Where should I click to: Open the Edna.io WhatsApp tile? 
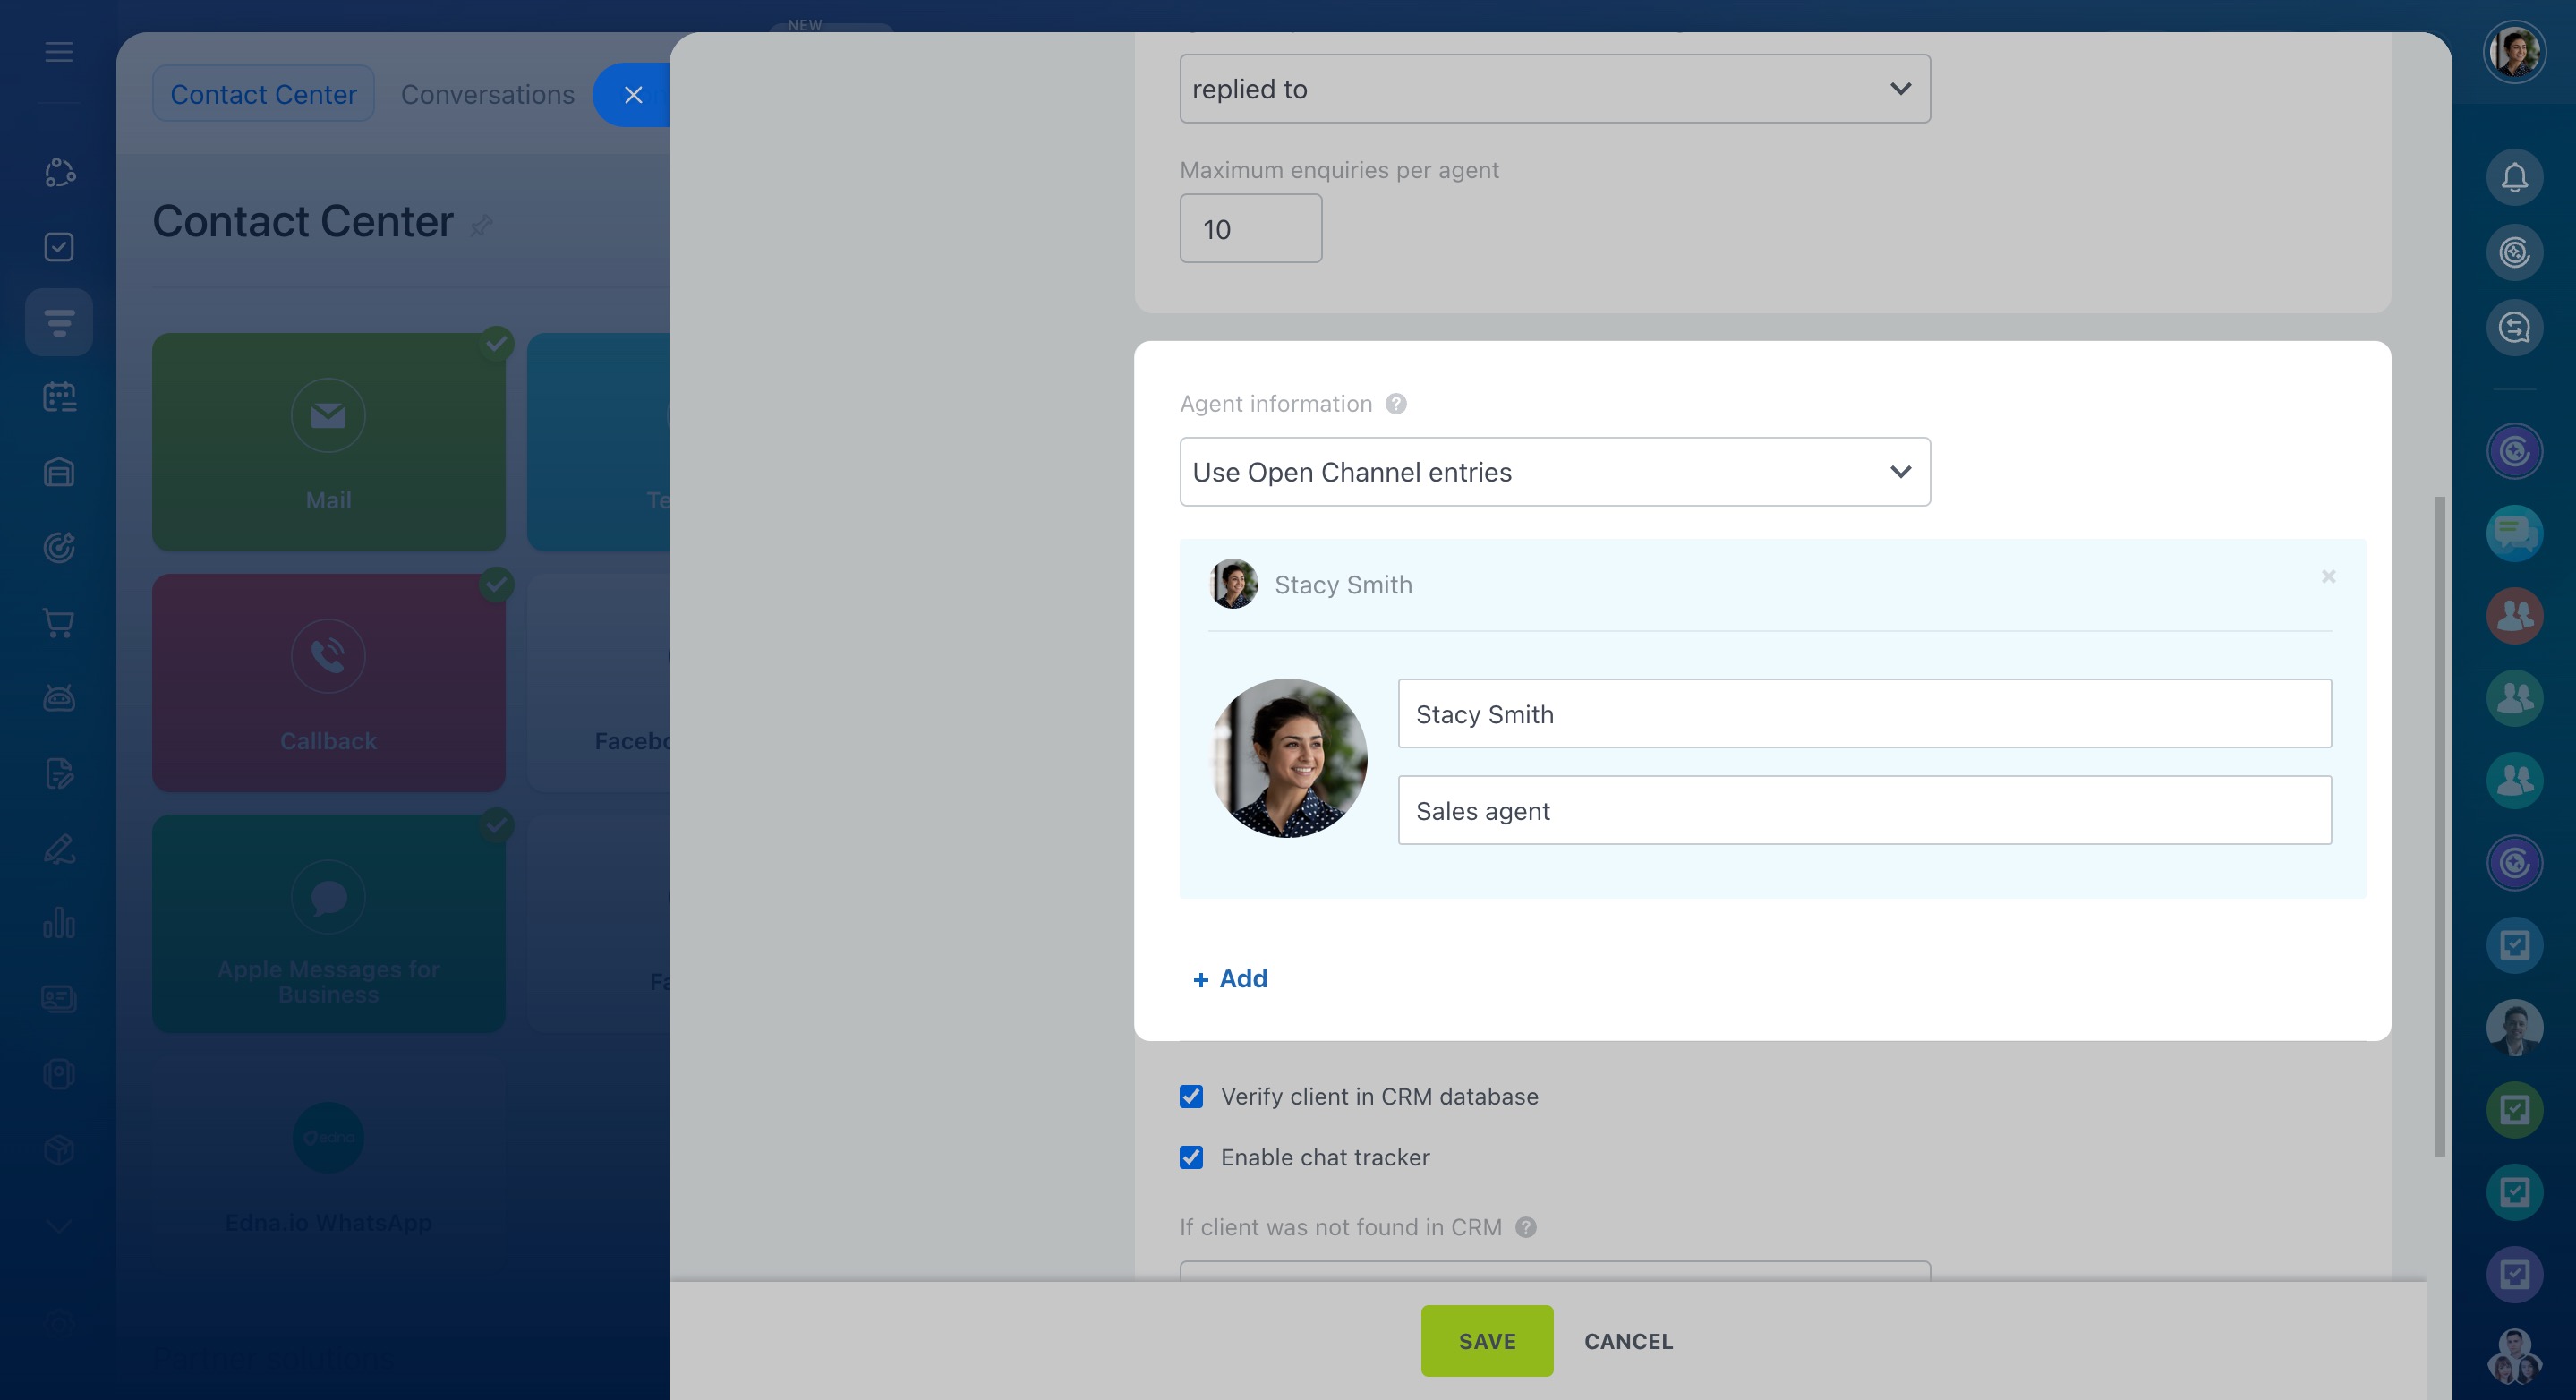pyautogui.click(x=328, y=1165)
